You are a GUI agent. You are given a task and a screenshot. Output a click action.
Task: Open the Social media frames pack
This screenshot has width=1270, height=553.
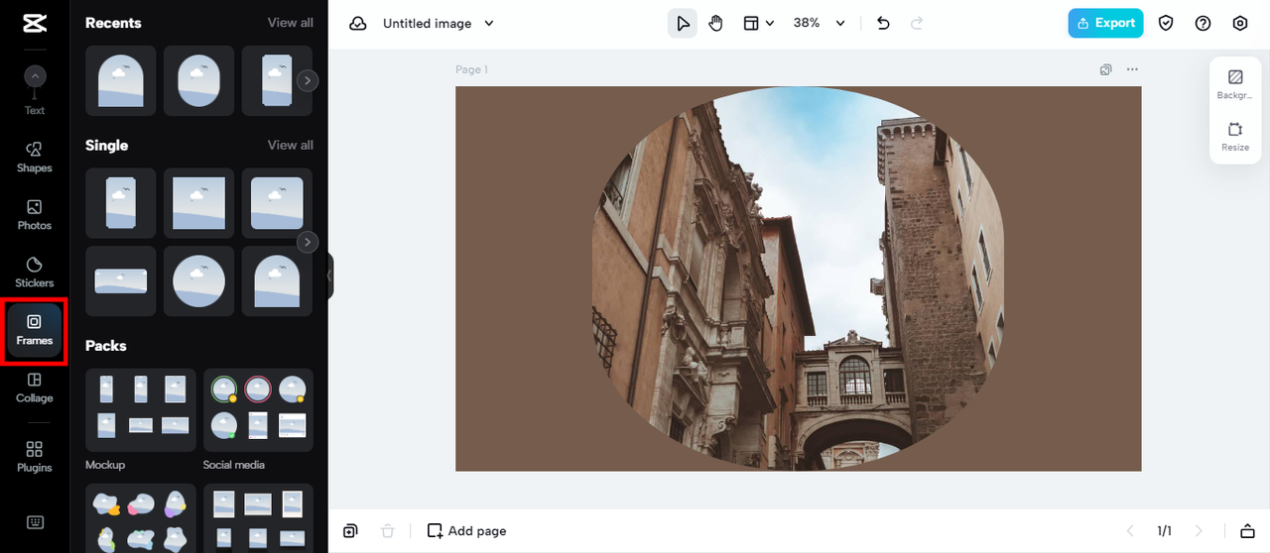pyautogui.click(x=258, y=410)
